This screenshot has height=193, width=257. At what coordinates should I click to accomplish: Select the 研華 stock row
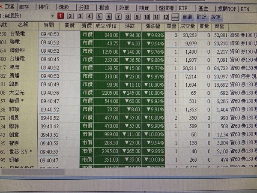point(128,160)
